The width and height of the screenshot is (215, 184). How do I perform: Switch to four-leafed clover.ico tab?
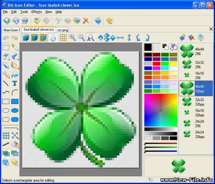click(x=39, y=30)
